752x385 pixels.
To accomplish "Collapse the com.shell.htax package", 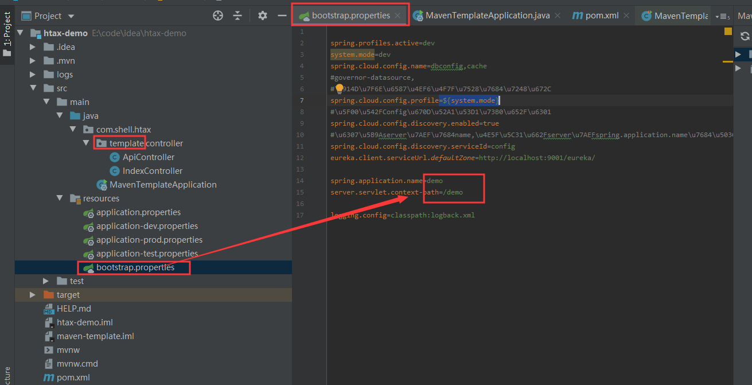I will click(73, 130).
